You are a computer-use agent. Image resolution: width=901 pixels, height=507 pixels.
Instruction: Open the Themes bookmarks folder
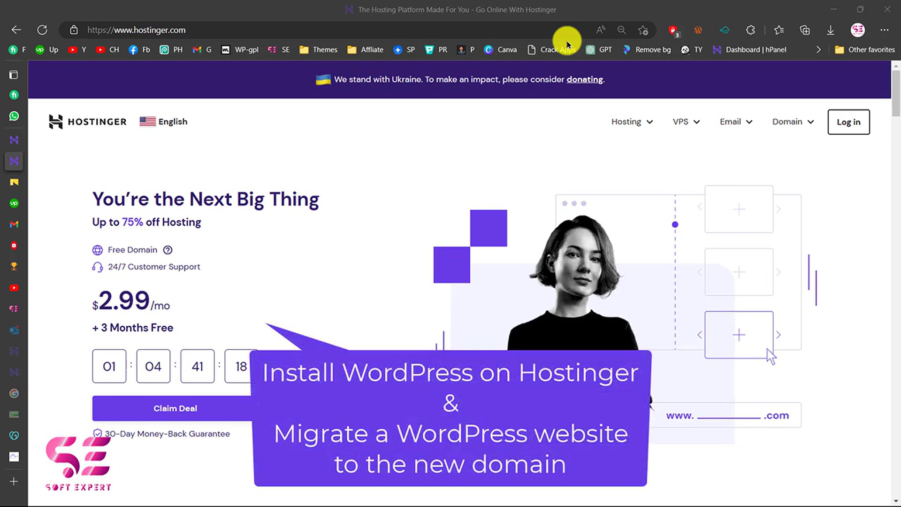pos(318,50)
